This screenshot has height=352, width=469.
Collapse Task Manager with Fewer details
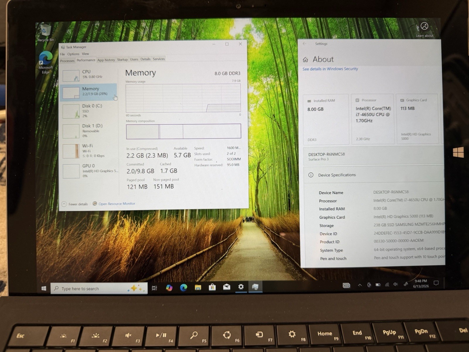(x=75, y=204)
